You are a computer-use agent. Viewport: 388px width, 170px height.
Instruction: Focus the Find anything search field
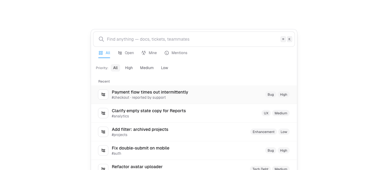(x=190, y=39)
